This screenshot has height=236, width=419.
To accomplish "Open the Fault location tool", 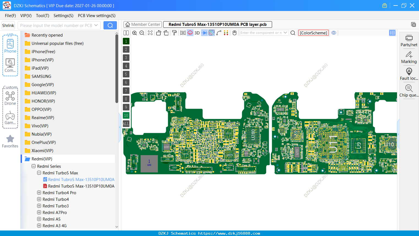I will [x=409, y=74].
